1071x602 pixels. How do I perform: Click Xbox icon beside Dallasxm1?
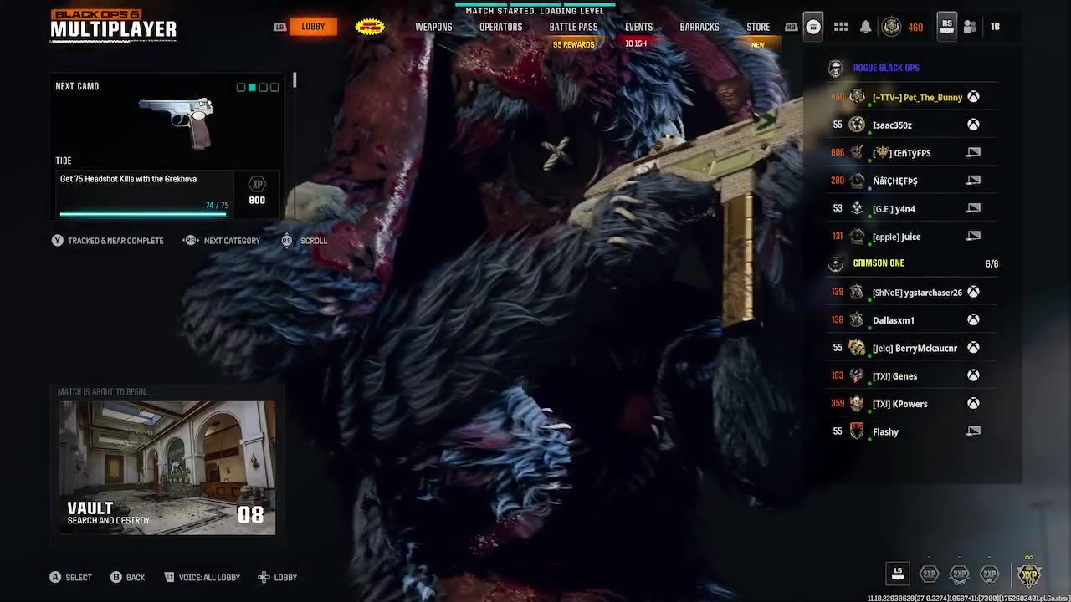tap(973, 319)
